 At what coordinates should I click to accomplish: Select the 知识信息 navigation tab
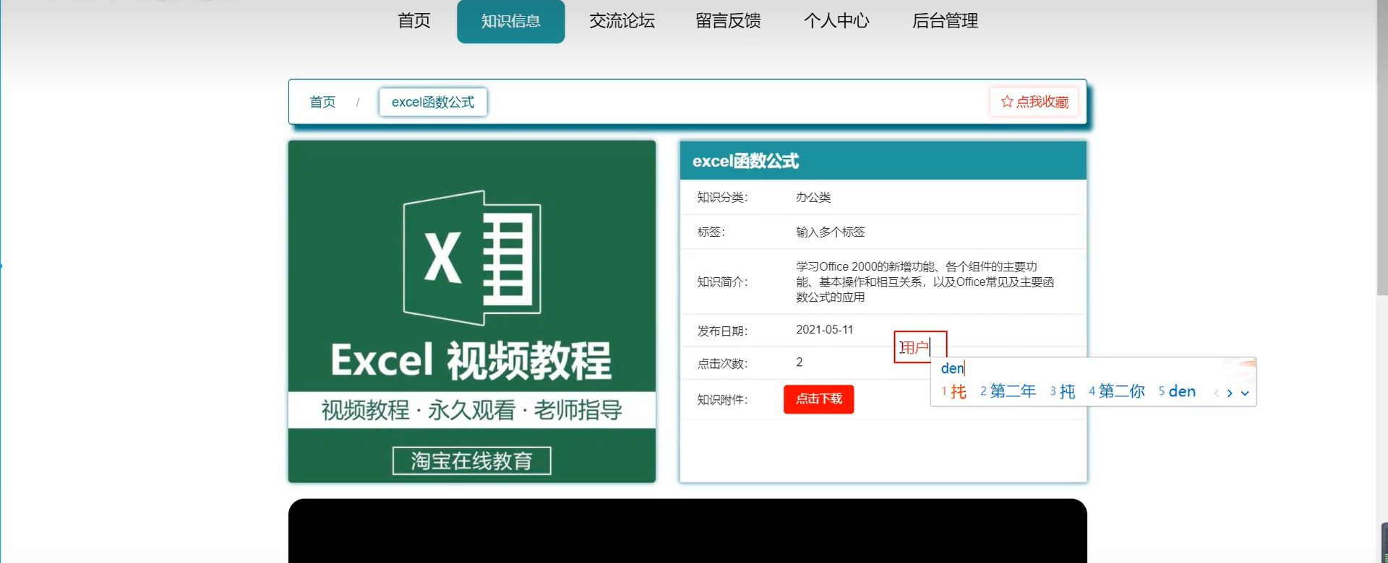tap(511, 21)
